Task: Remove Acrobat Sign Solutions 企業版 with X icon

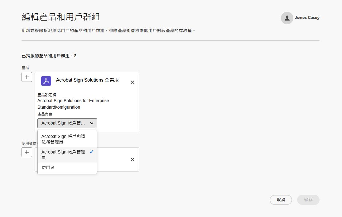Action: 132,83
